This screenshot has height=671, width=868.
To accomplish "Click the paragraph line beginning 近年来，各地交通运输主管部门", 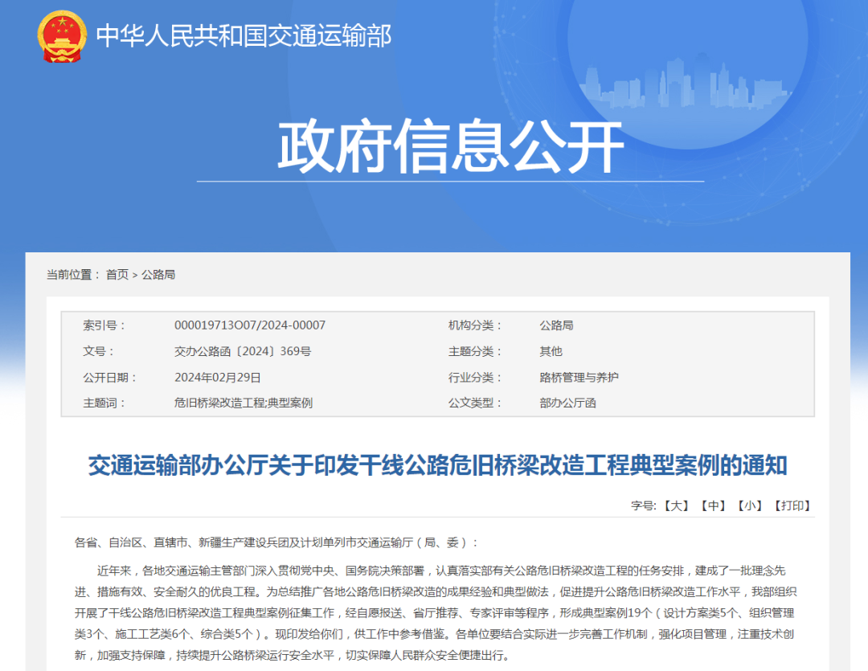I will pyautogui.click(x=441, y=571).
